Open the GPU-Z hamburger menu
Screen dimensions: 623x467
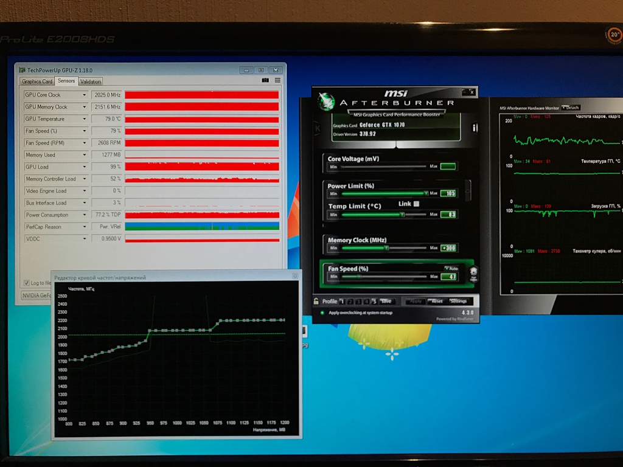click(277, 81)
